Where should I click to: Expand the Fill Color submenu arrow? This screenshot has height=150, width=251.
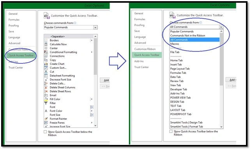(92, 99)
